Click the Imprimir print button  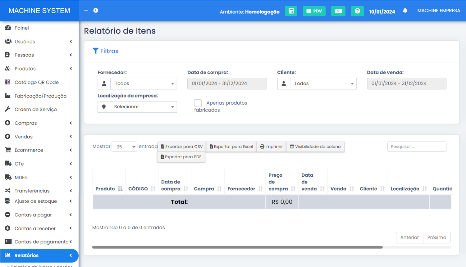click(x=272, y=147)
